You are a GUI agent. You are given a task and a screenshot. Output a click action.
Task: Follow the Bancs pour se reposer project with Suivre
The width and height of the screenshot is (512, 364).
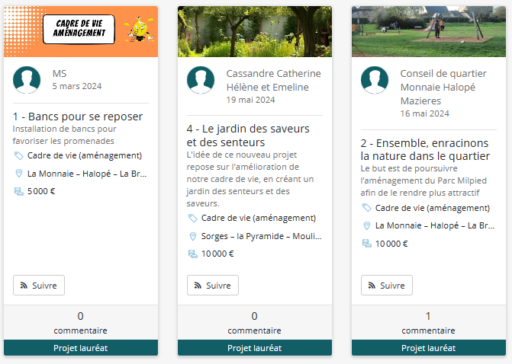click(x=39, y=286)
